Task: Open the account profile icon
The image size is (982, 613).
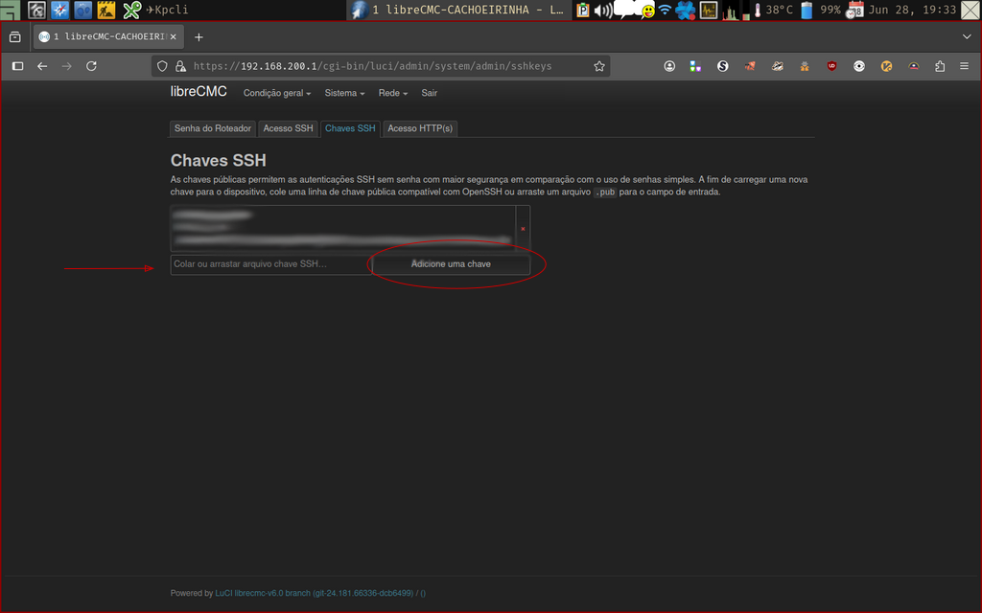Action: [669, 66]
